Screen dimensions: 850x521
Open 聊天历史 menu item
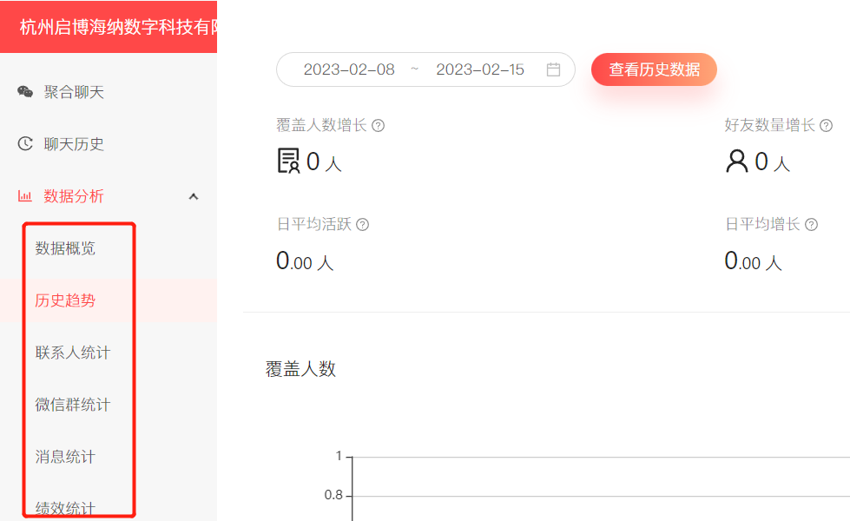point(74,144)
